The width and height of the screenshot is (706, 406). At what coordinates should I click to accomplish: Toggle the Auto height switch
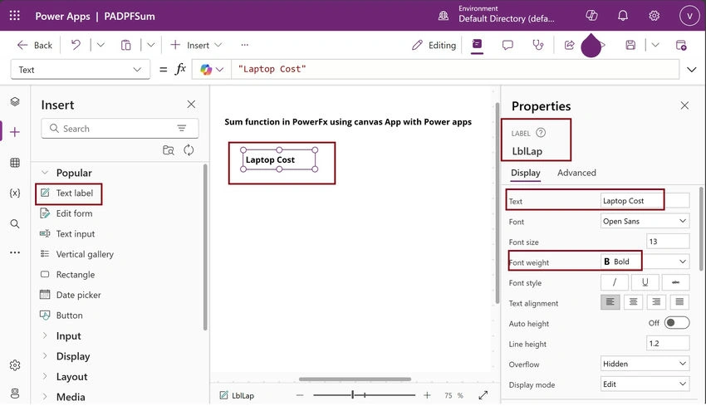(676, 323)
